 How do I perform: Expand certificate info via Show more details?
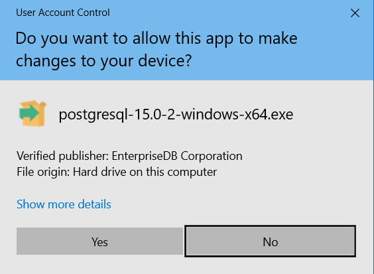(x=64, y=204)
